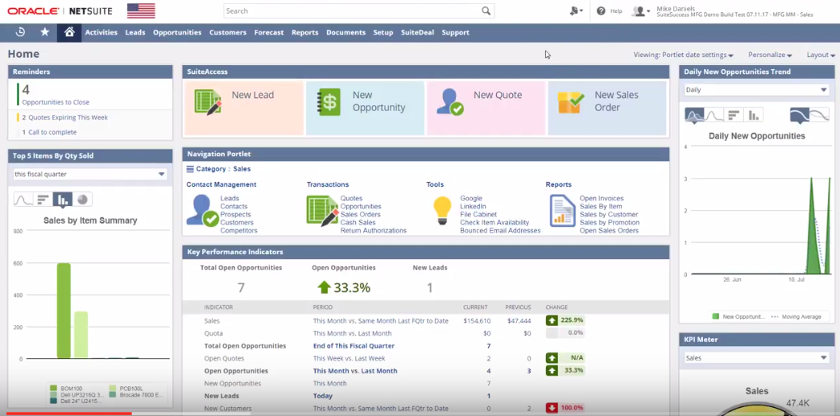The image size is (840, 416).
Task: Expand the Daily period dropdown
Action: point(755,90)
